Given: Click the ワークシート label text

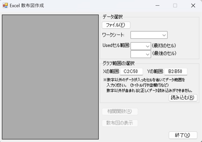Looking at the screenshot, I should [113, 35].
